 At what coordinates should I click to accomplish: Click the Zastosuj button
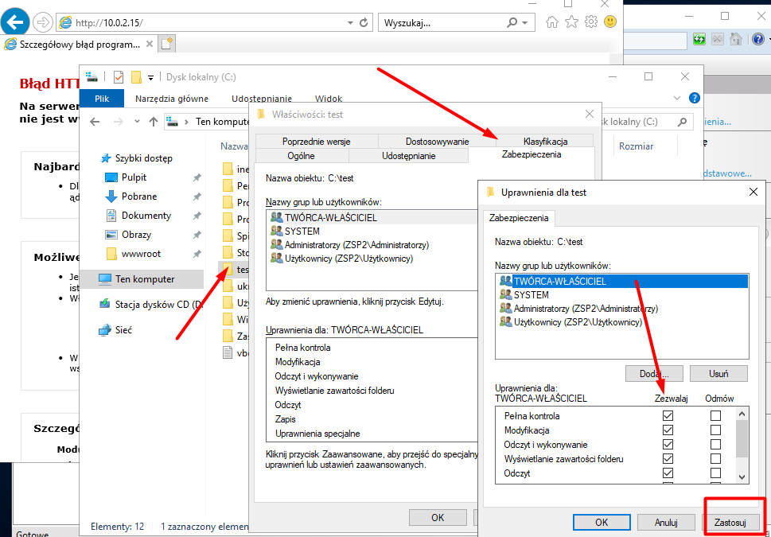point(732,522)
